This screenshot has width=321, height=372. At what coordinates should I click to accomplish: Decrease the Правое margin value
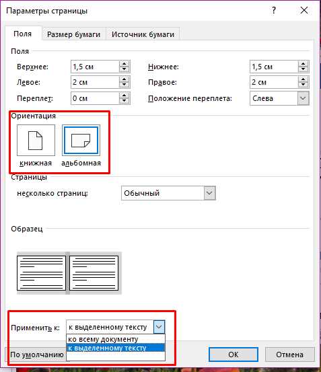coord(304,85)
